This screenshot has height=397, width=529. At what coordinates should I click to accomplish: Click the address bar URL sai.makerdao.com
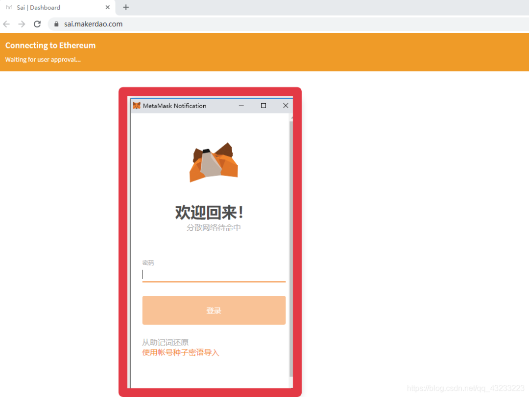(x=94, y=24)
